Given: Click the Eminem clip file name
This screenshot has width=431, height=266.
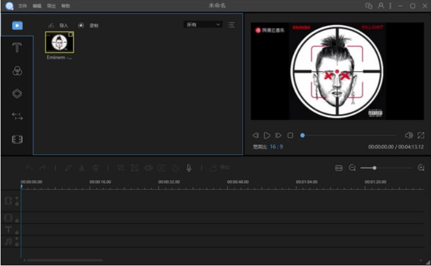Looking at the screenshot, I should pyautogui.click(x=59, y=57).
